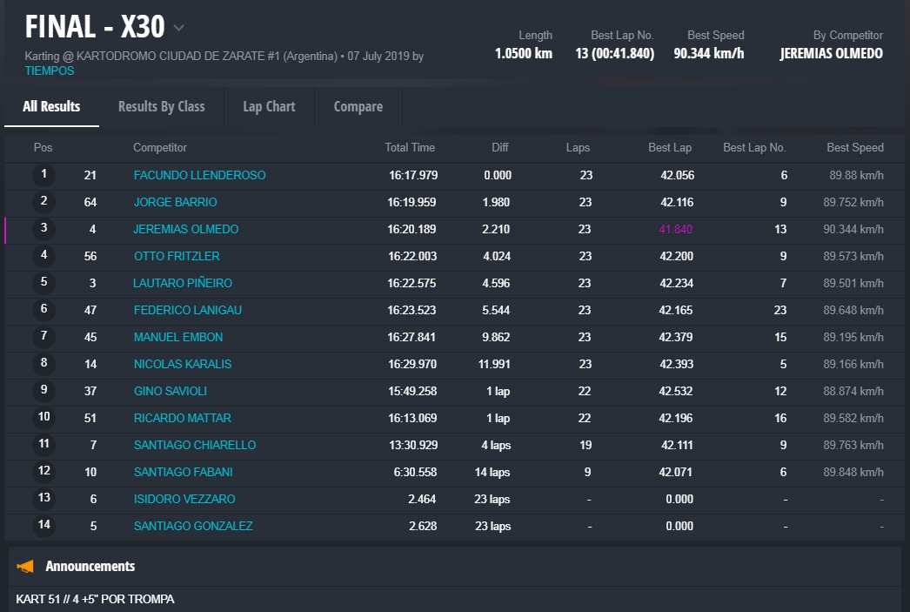Select the All Results tab
This screenshot has width=910, height=612.
tap(51, 106)
